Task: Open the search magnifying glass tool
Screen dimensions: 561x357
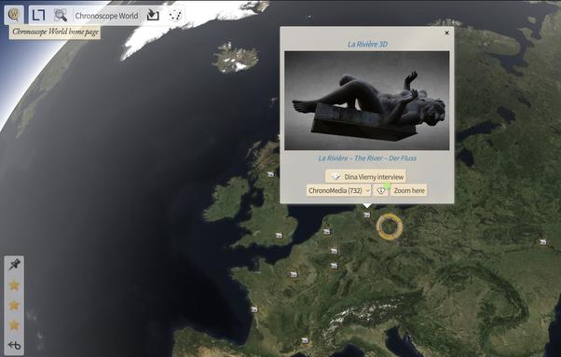Action: pyautogui.click(x=61, y=15)
